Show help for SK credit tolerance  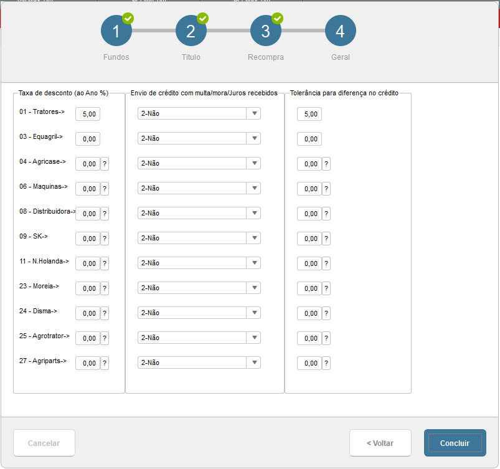click(326, 239)
